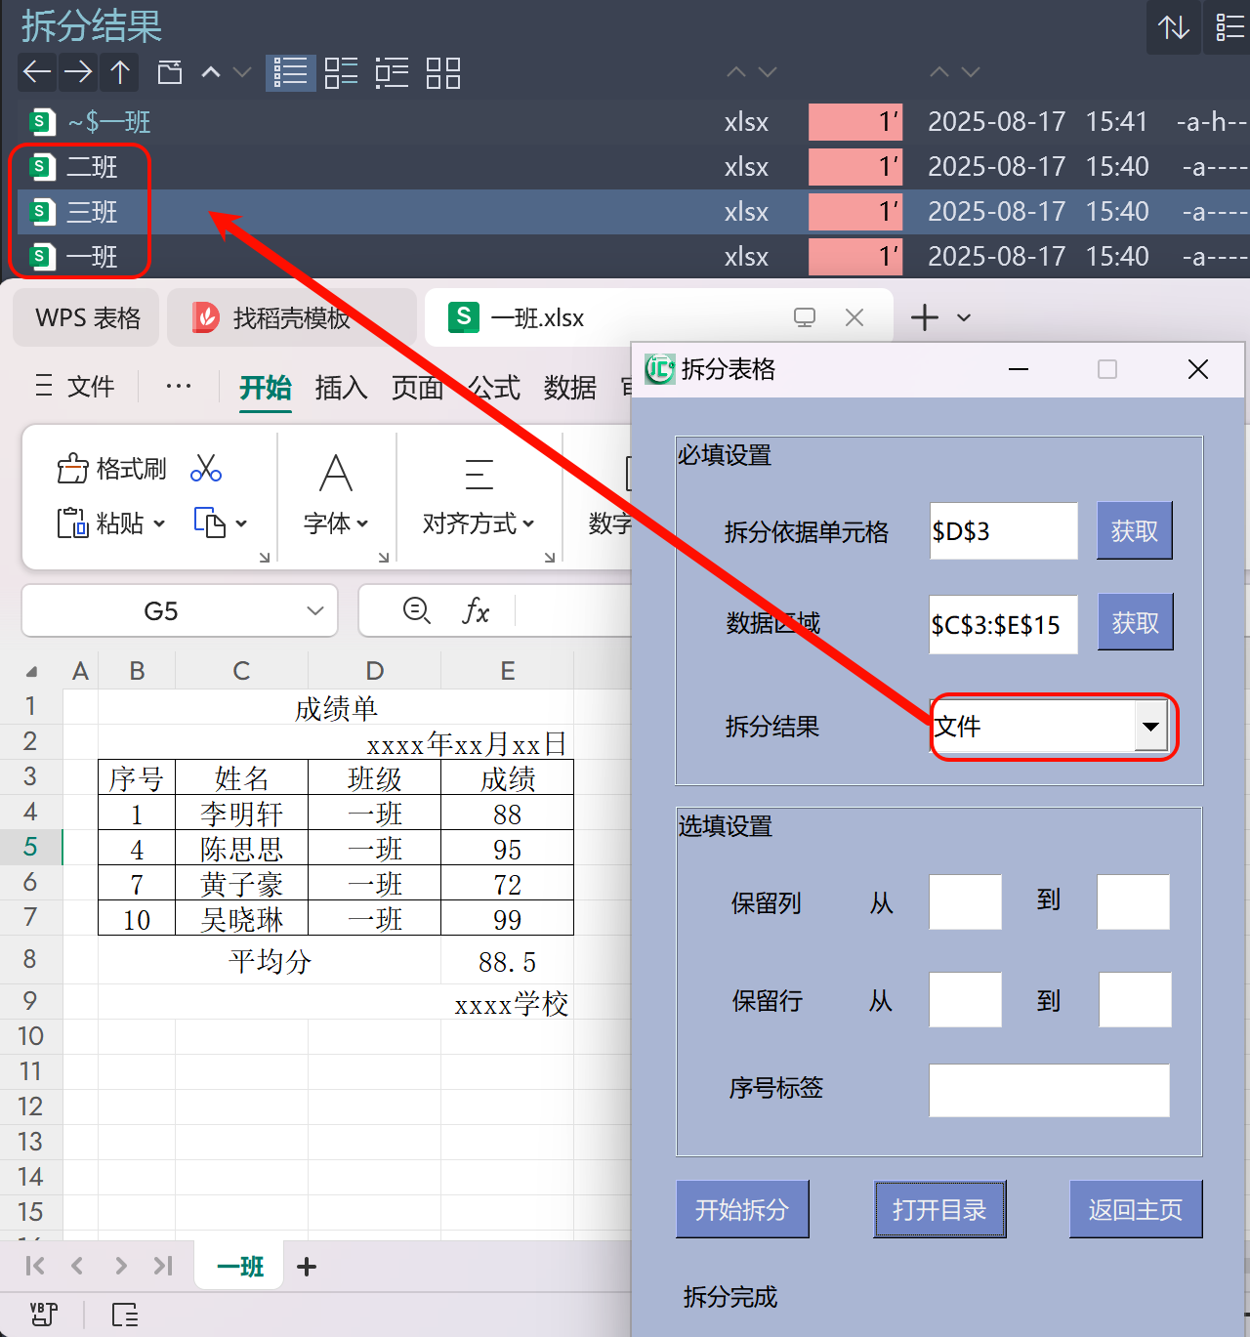1250x1337 pixels.
Task: Click the back arrow in the file manager toolbar
Action: tap(36, 72)
